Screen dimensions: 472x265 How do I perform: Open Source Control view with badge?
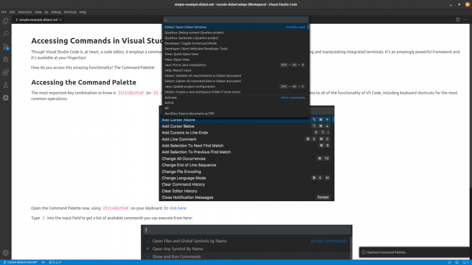point(6,47)
